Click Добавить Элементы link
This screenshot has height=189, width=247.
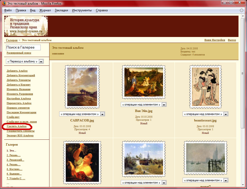point(19,80)
